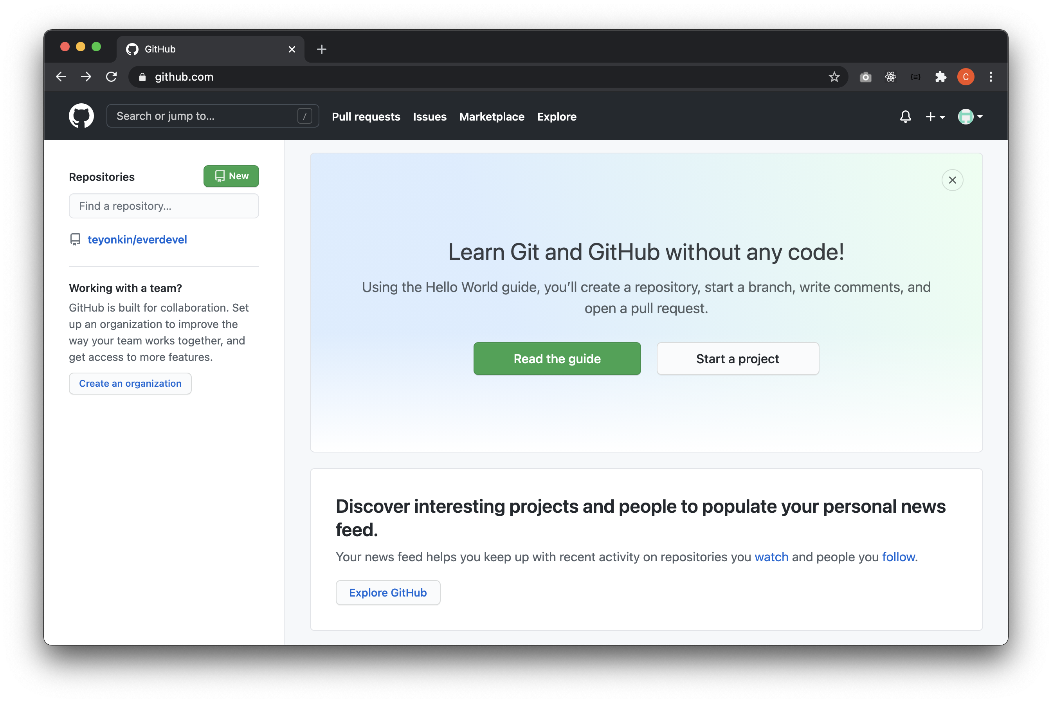Click Start a project button
The height and width of the screenshot is (703, 1052).
point(737,359)
